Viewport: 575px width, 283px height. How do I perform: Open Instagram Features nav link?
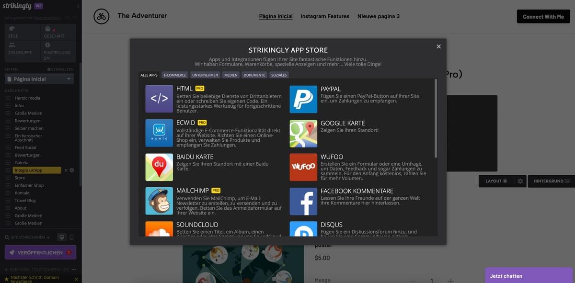pos(325,16)
